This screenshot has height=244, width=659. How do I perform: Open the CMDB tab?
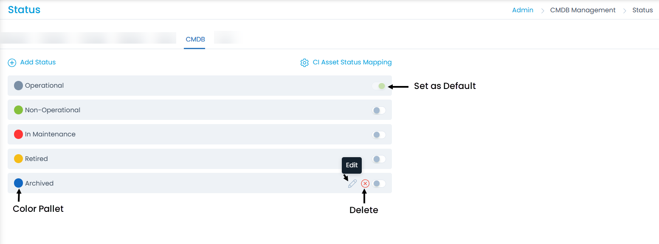coord(195,39)
